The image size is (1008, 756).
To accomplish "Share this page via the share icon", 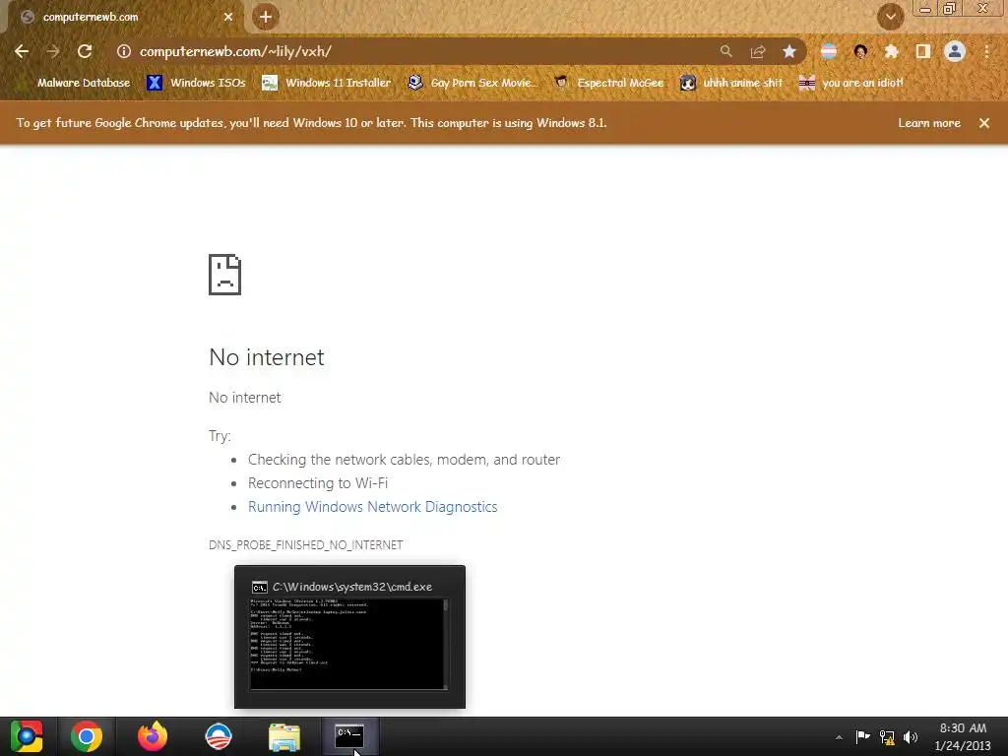I will [758, 51].
